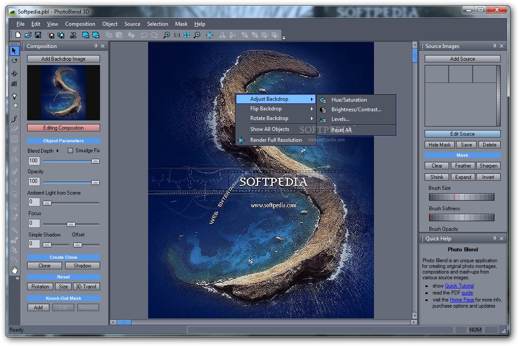Click the 3D glasses toolbar icon
This screenshot has width=519, height=346.
pos(73,35)
